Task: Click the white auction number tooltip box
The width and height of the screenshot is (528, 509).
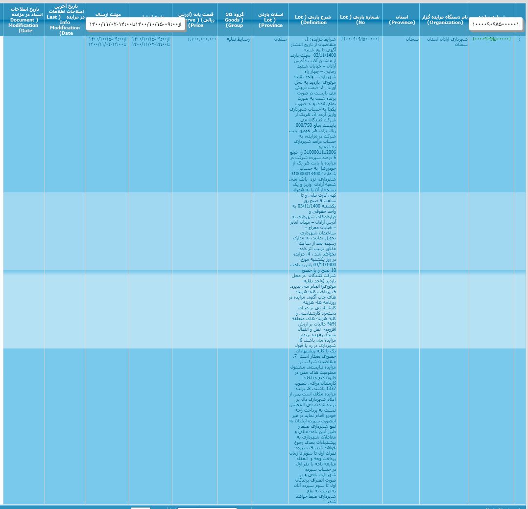Action: point(496,23)
